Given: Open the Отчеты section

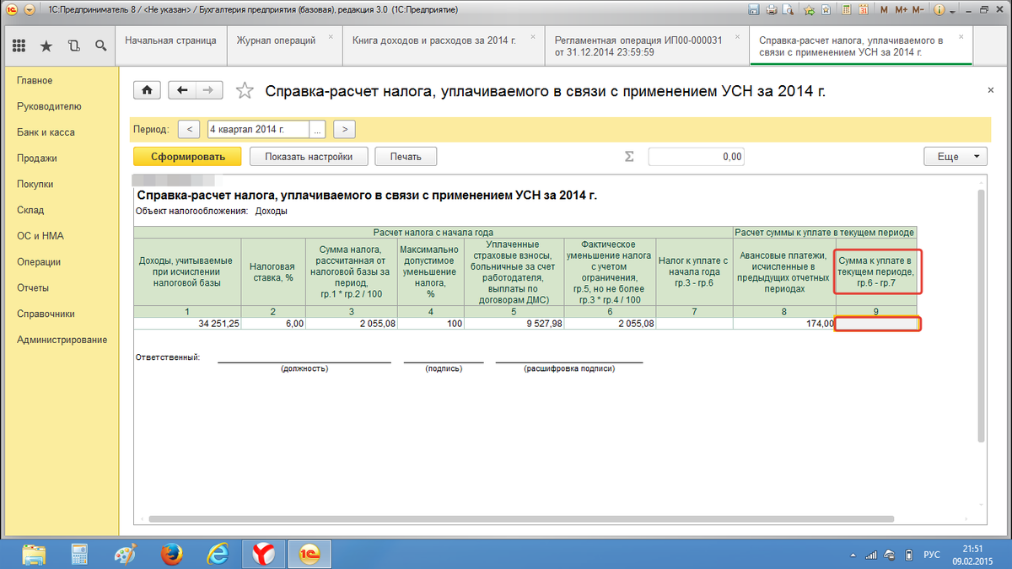Looking at the screenshot, I should (34, 288).
